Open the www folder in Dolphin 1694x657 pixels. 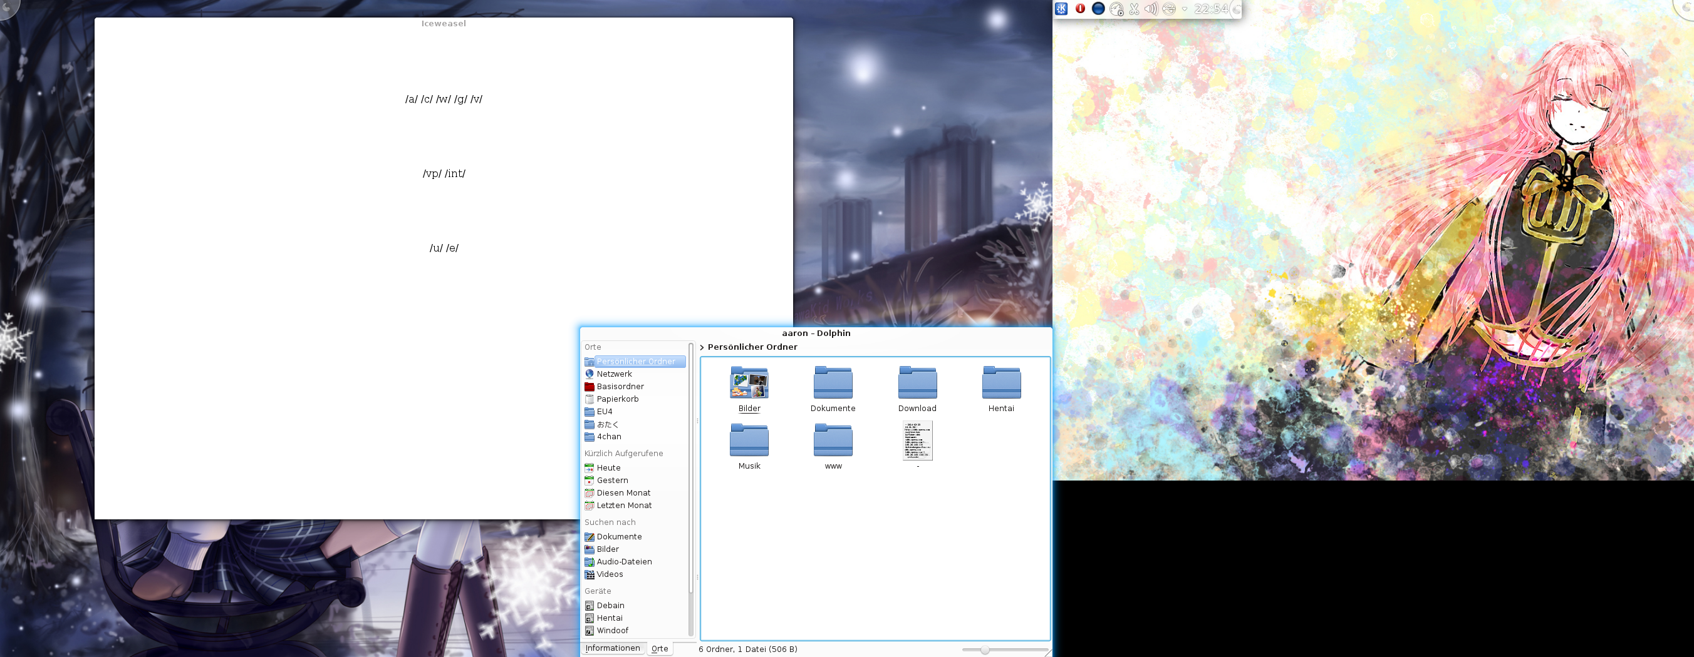pyautogui.click(x=833, y=447)
